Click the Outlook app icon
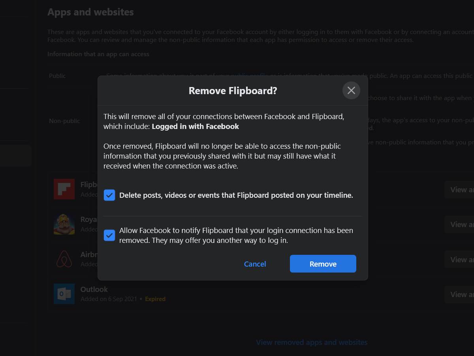Image resolution: width=474 pixels, height=356 pixels. [x=64, y=294]
